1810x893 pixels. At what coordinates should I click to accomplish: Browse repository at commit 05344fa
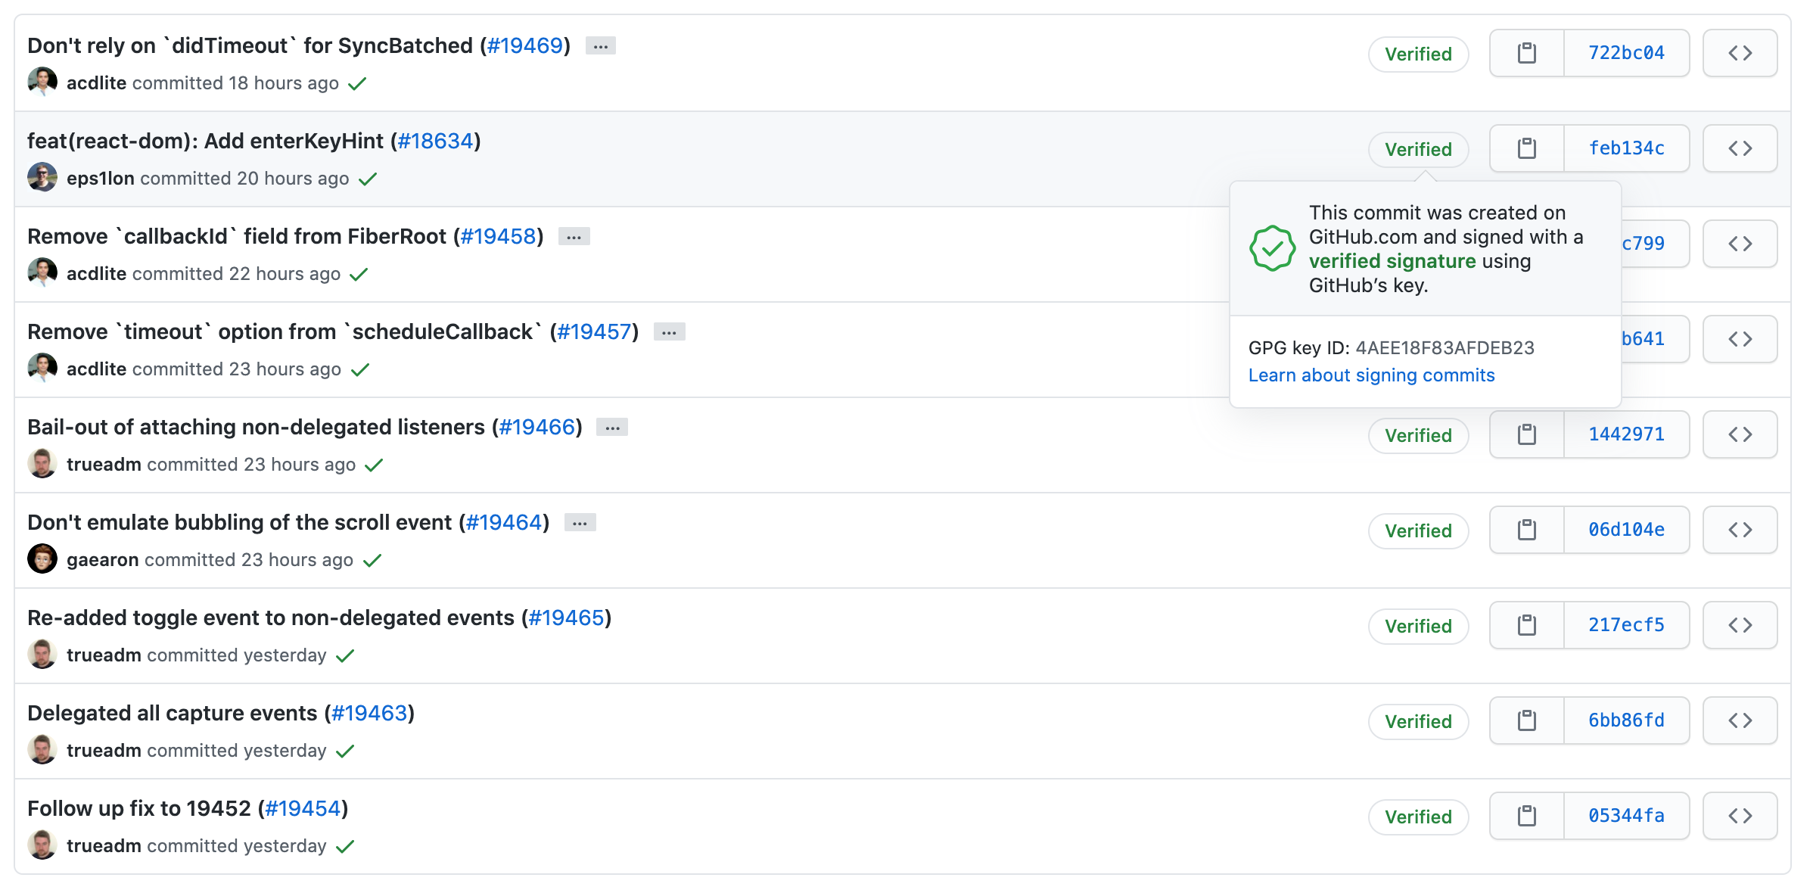(1740, 816)
